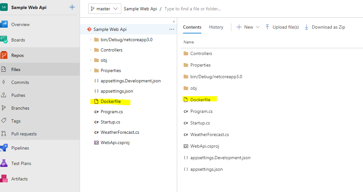Screen dimensions: 363x192
Task: Click Sample Web Api project title
Action: [29, 7]
